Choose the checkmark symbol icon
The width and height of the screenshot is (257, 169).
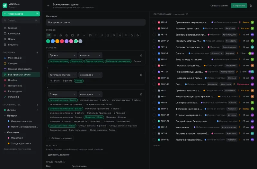pos(84,35)
